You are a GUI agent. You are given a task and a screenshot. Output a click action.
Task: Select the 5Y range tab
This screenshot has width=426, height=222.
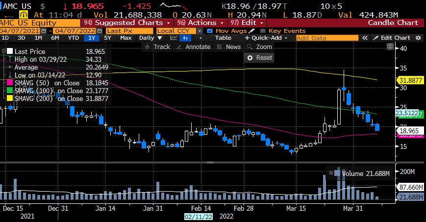107,38
